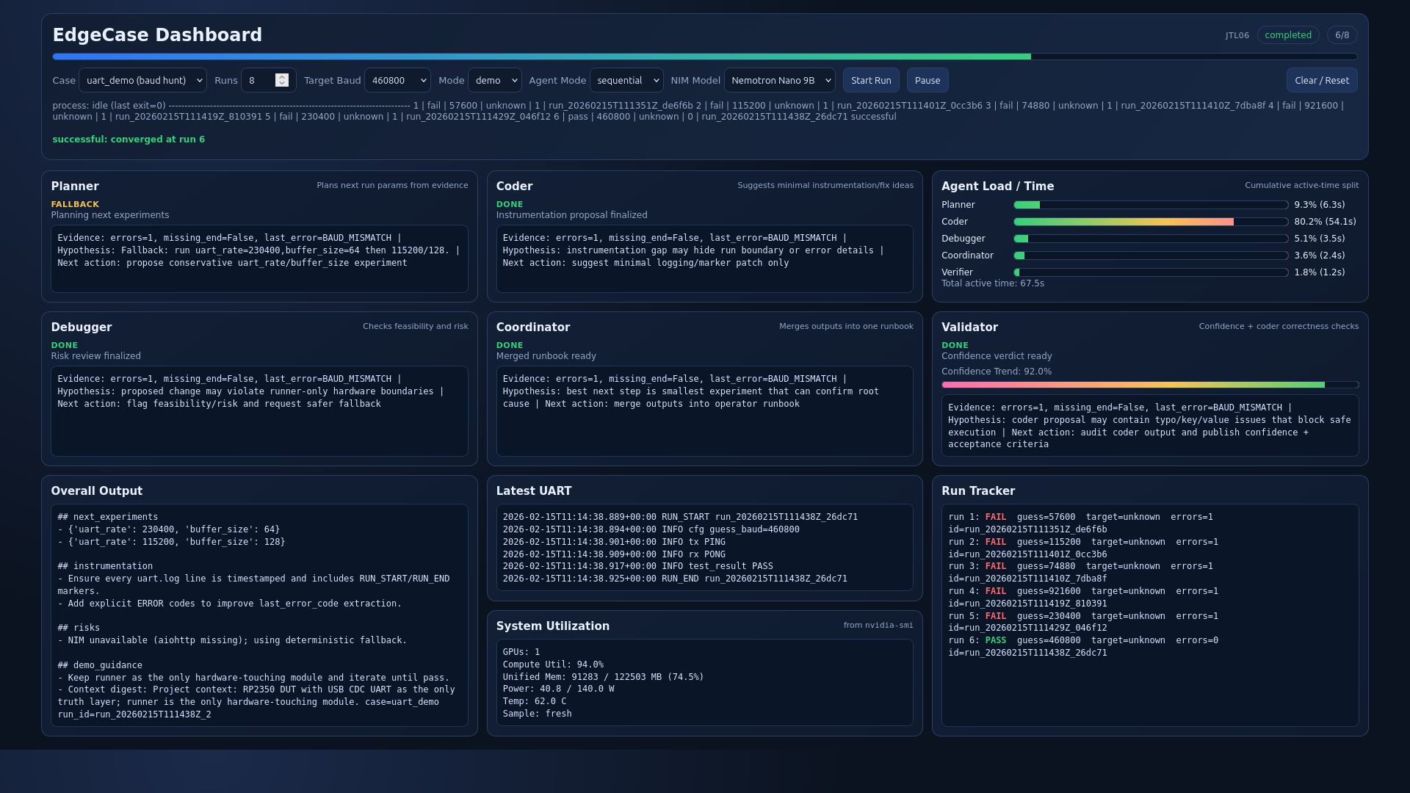Expand NIM Model Nemotron Nano 9B dropdown
This screenshot has height=793, width=1410.
(779, 80)
